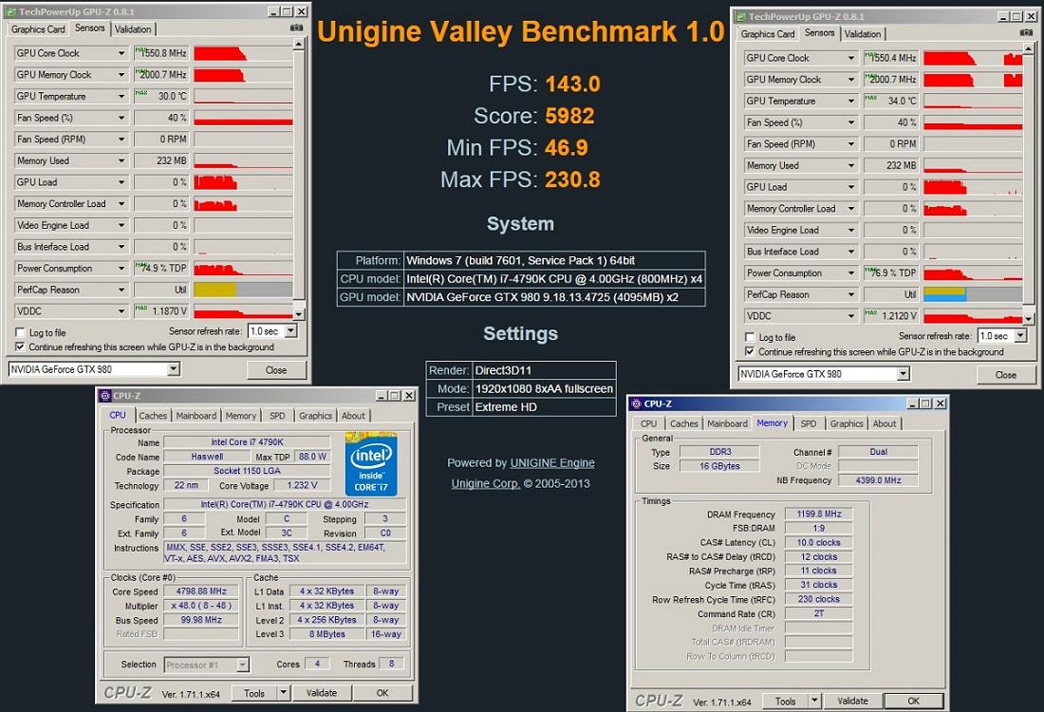Screen dimensions: 1044x712
Task: Switch to Validation tab in left GPU-Z
Action: click(x=133, y=29)
